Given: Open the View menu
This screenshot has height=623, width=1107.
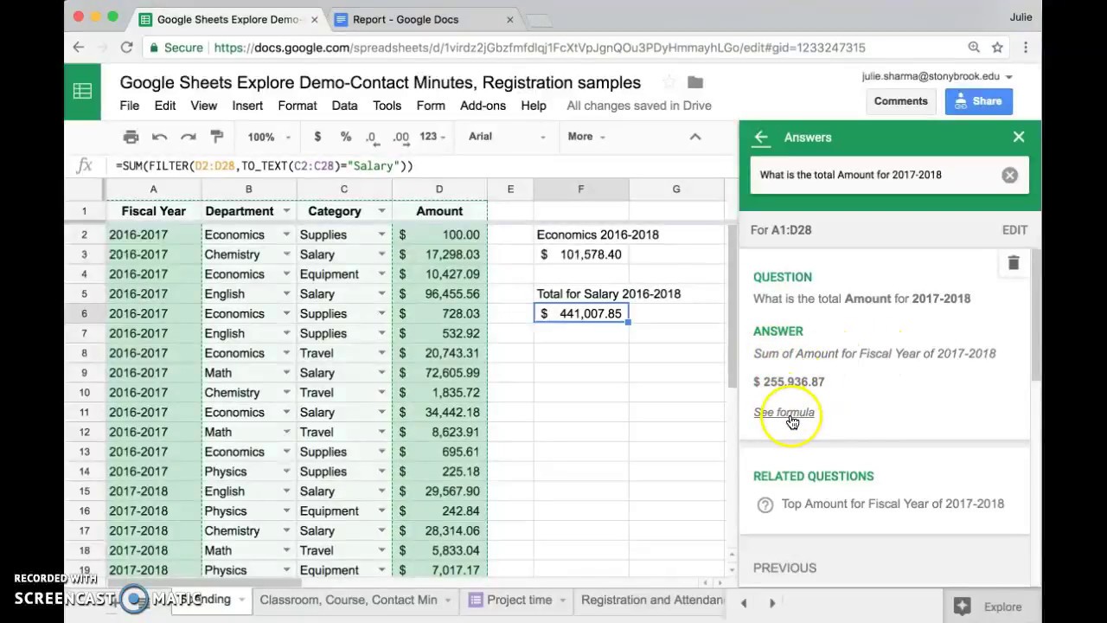Looking at the screenshot, I should click(x=203, y=106).
